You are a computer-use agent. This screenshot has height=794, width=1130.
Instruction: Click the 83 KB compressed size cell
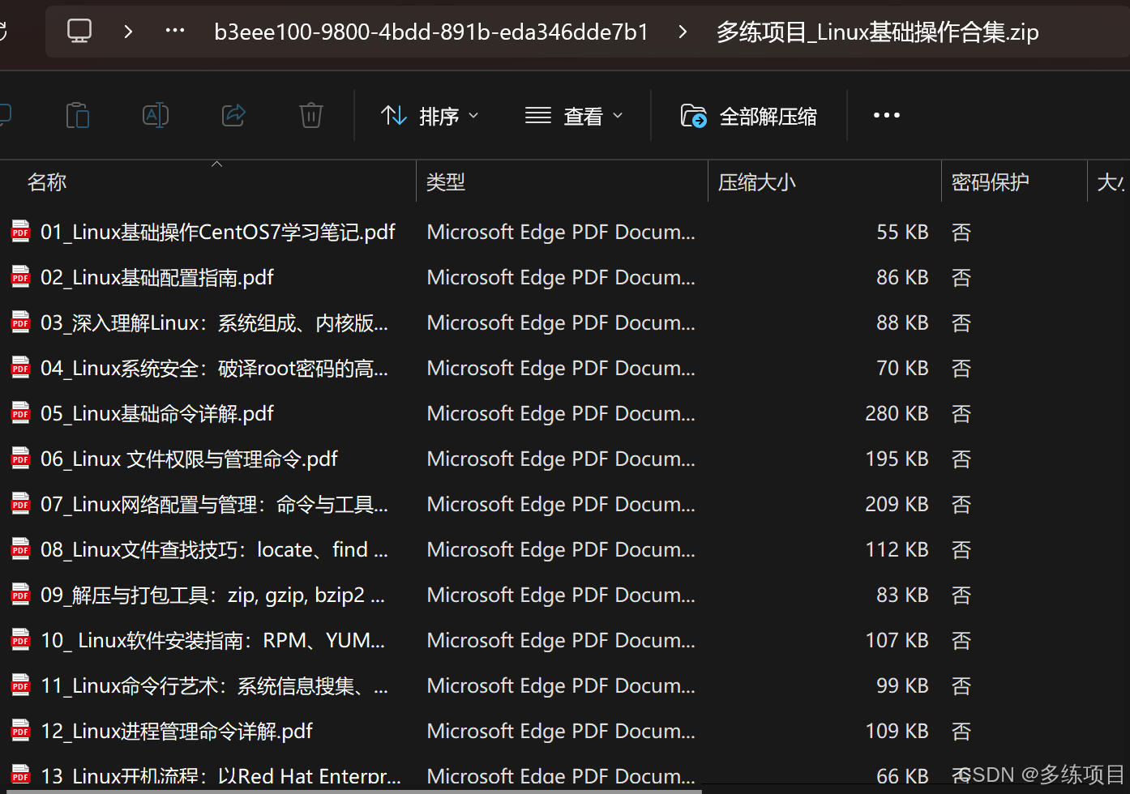[902, 595]
